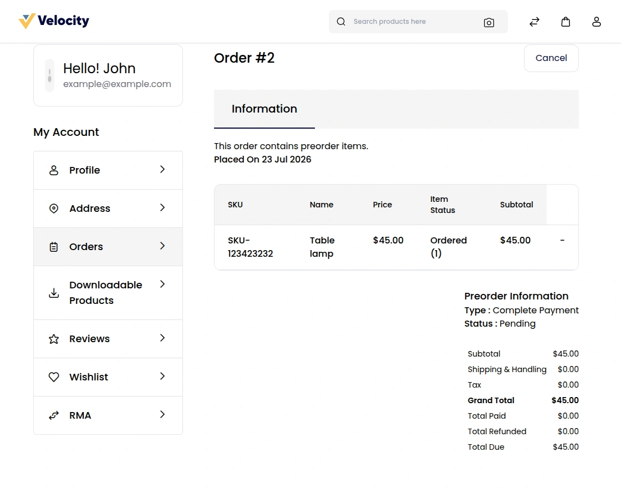Screen dimensions: 621x488
Task: Open the Wishlist menu item
Action: 108,377
